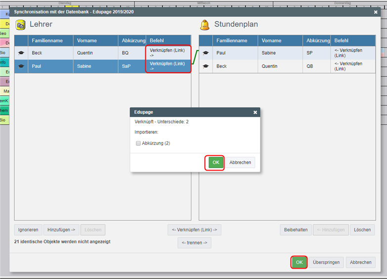Select Beck cell in Stundenplan table
Image resolution: width=387 pixels, height=279 pixels.
click(x=235, y=66)
